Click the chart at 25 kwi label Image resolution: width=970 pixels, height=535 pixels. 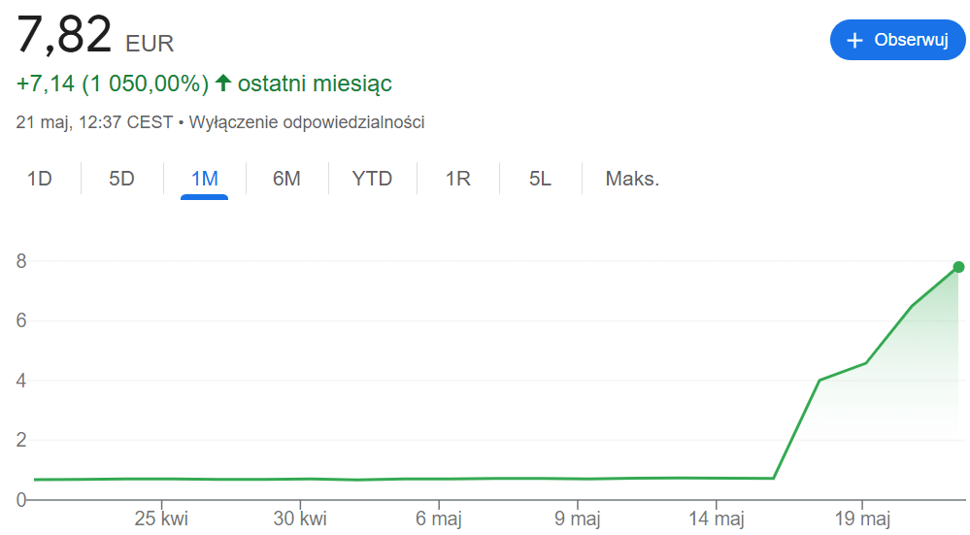pos(161,519)
